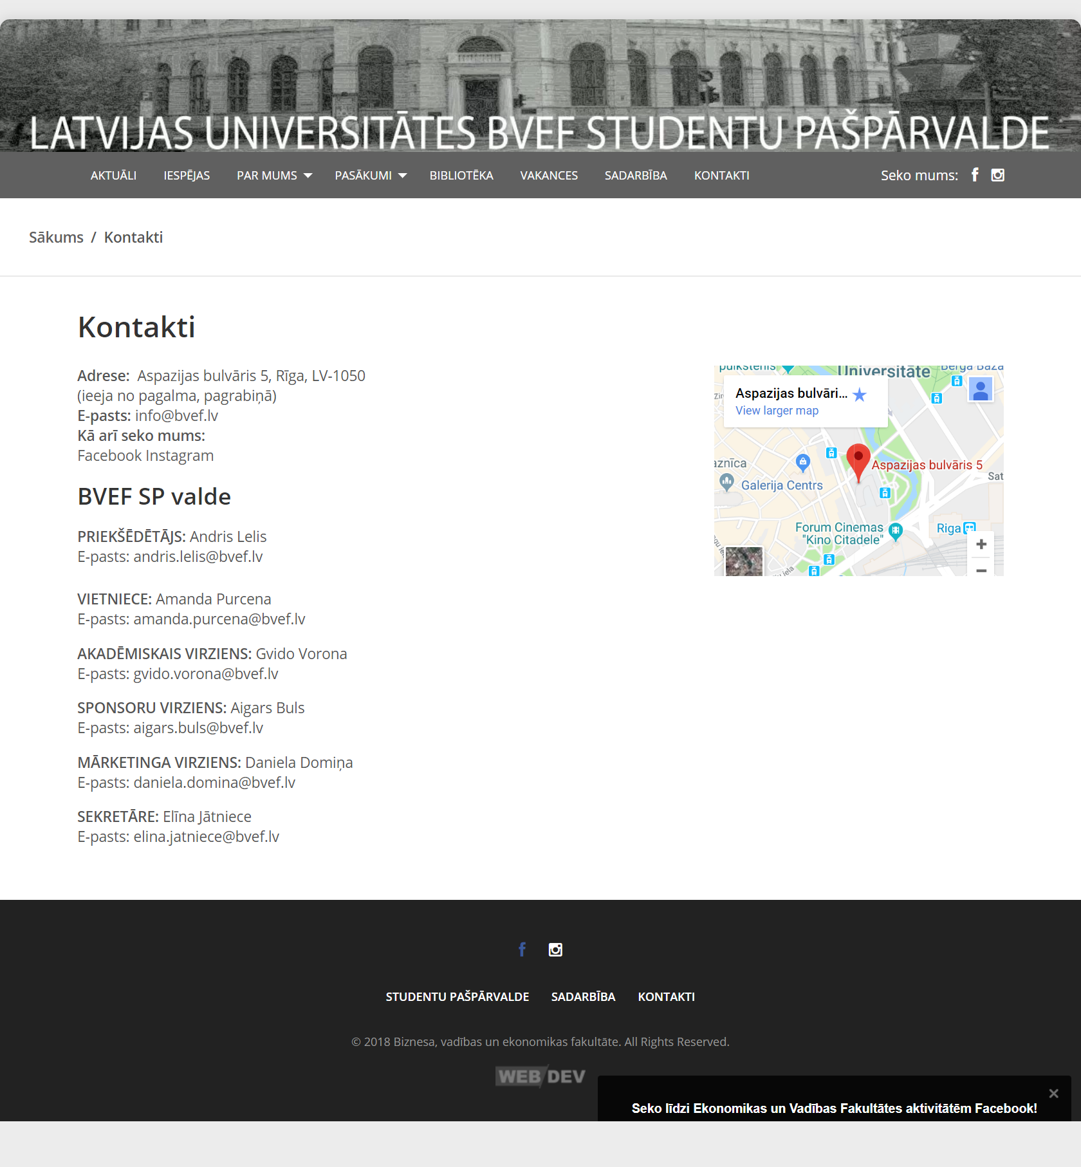This screenshot has height=1167, width=1081.
Task: Navigate to Sākums breadcrumb
Action: [56, 238]
